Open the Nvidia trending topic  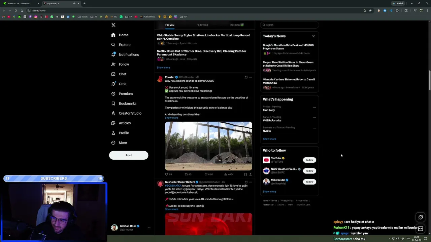pos(267,131)
